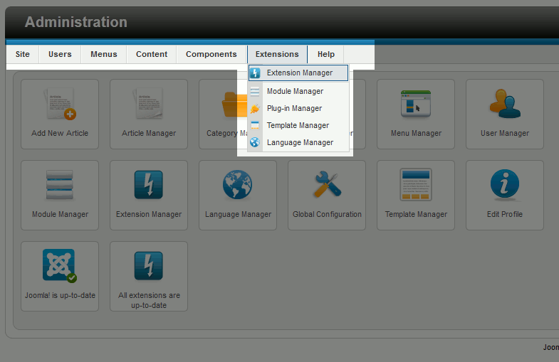The width and height of the screenshot is (559, 362).
Task: Open Extension Manager panel label link
Action: tap(149, 214)
